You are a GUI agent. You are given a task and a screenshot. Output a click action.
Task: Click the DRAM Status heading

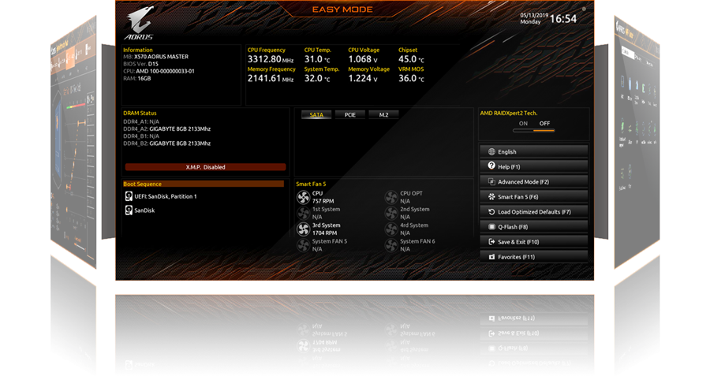140,114
